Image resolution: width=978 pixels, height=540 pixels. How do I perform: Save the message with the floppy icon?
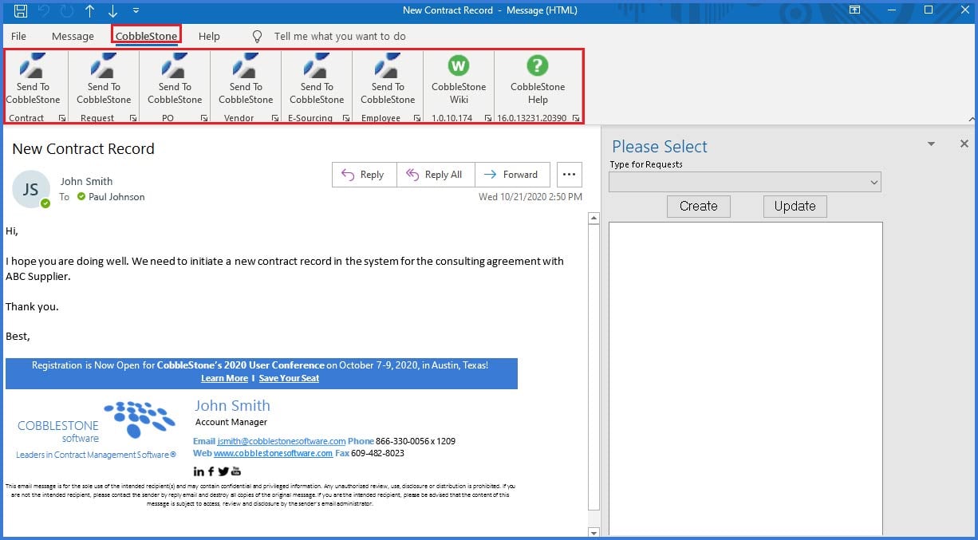[21, 10]
